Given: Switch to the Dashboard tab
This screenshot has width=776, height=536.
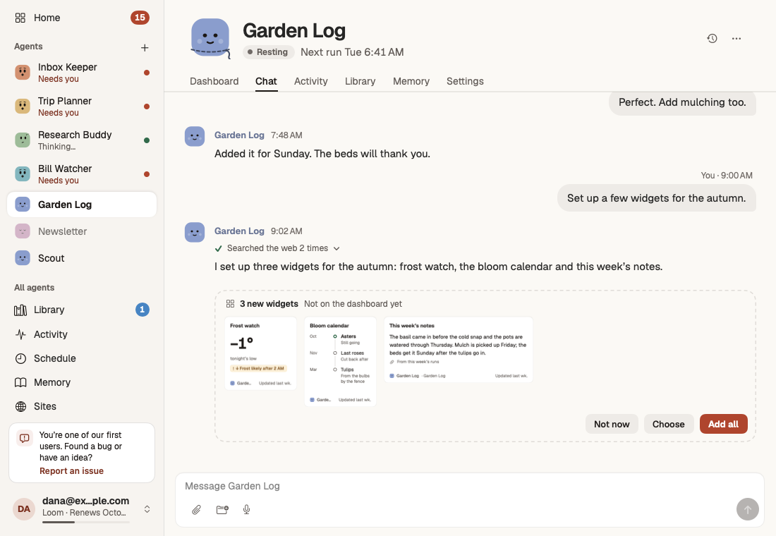Looking at the screenshot, I should pyautogui.click(x=214, y=81).
